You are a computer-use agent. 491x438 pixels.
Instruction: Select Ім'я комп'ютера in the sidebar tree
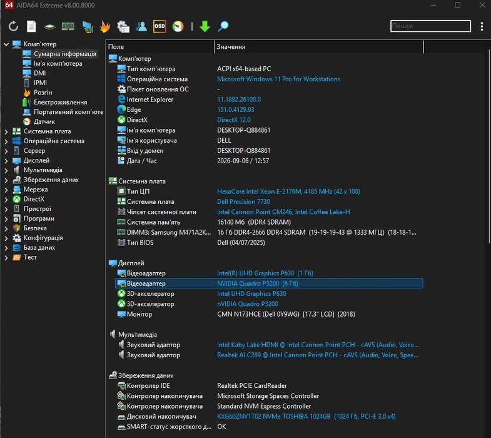click(58, 64)
